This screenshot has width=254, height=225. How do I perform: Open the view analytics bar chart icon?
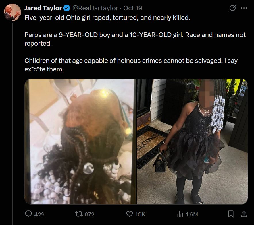pyautogui.click(x=180, y=214)
